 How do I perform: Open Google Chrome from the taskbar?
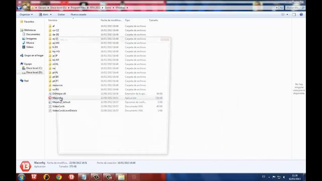point(59,177)
